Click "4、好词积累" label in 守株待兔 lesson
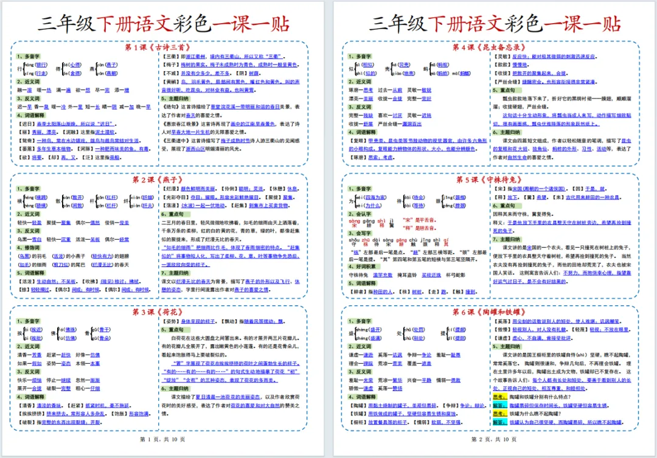Image resolution: width=657 pixels, height=458 pixels. [x=362, y=266]
